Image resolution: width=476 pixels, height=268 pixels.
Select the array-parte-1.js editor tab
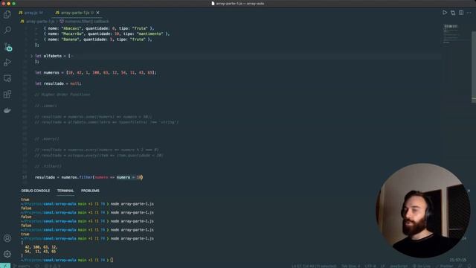coord(74,13)
